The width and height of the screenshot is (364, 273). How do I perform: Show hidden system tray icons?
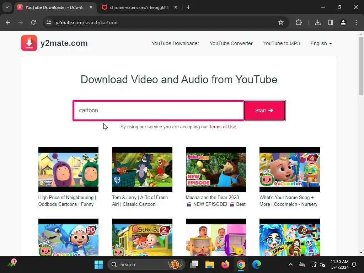coord(290,264)
